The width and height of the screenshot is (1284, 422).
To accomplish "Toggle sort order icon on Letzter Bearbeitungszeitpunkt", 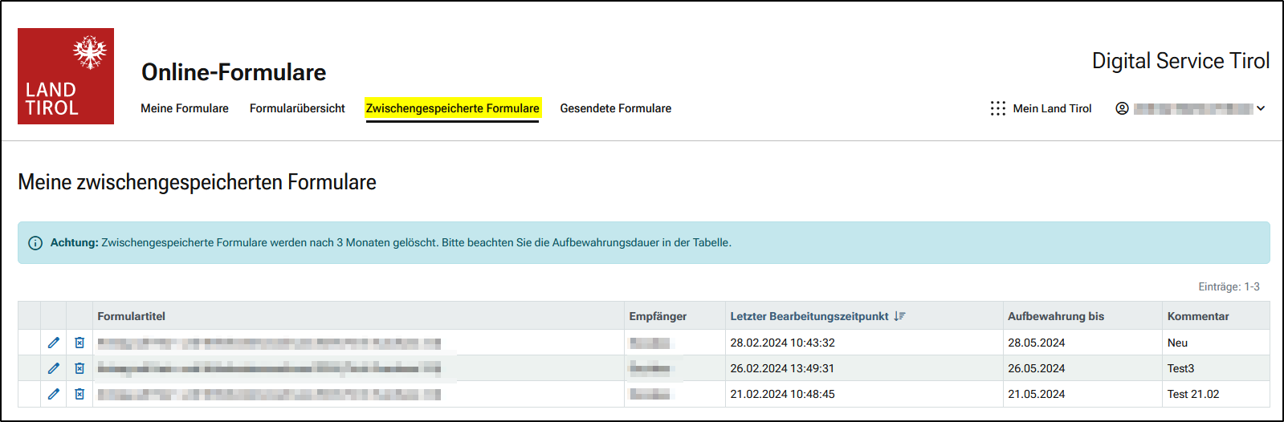I will pos(899,316).
